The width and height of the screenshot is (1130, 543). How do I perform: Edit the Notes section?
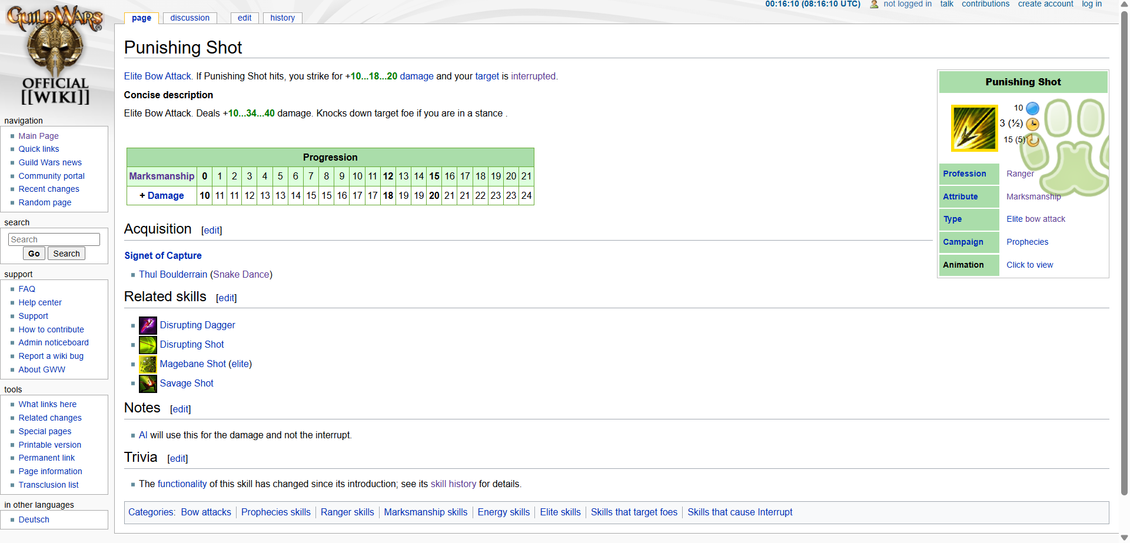(x=181, y=409)
